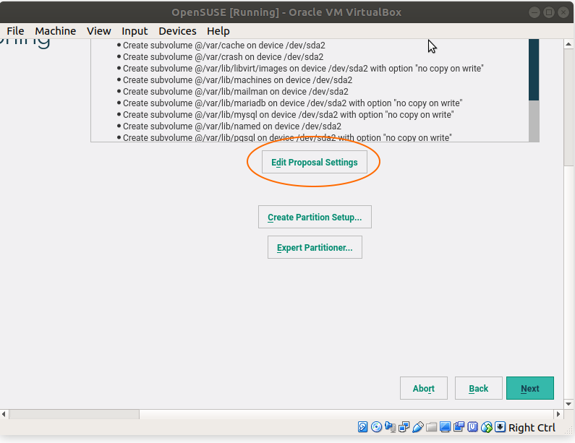
Task: Open the Machine menu
Action: point(56,31)
